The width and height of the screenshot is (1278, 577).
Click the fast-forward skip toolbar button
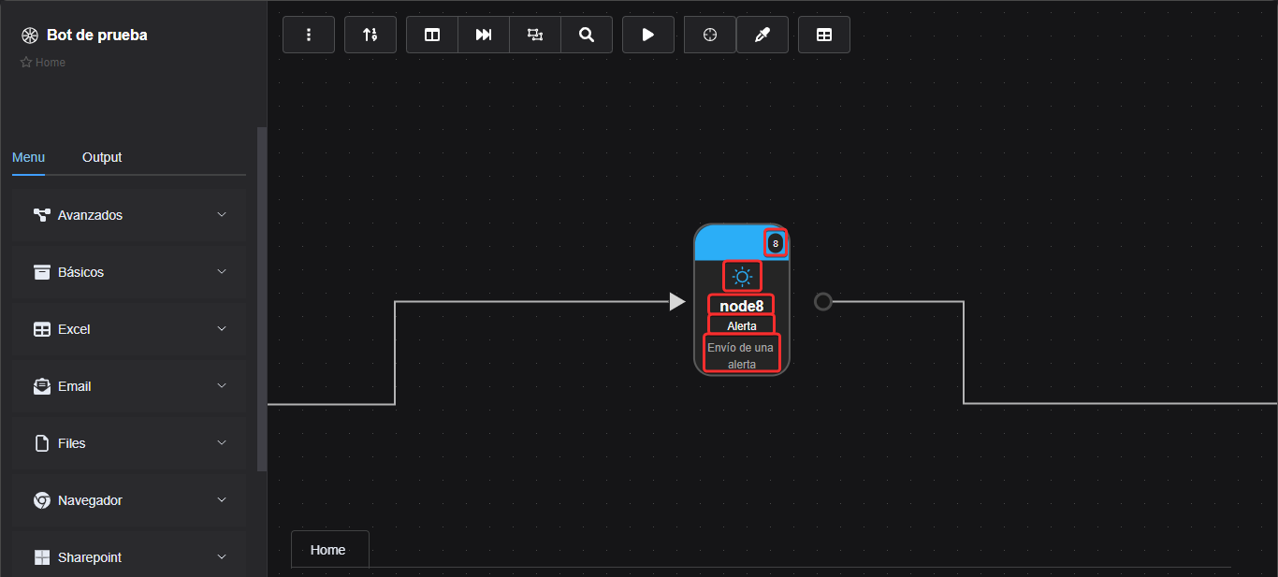484,35
